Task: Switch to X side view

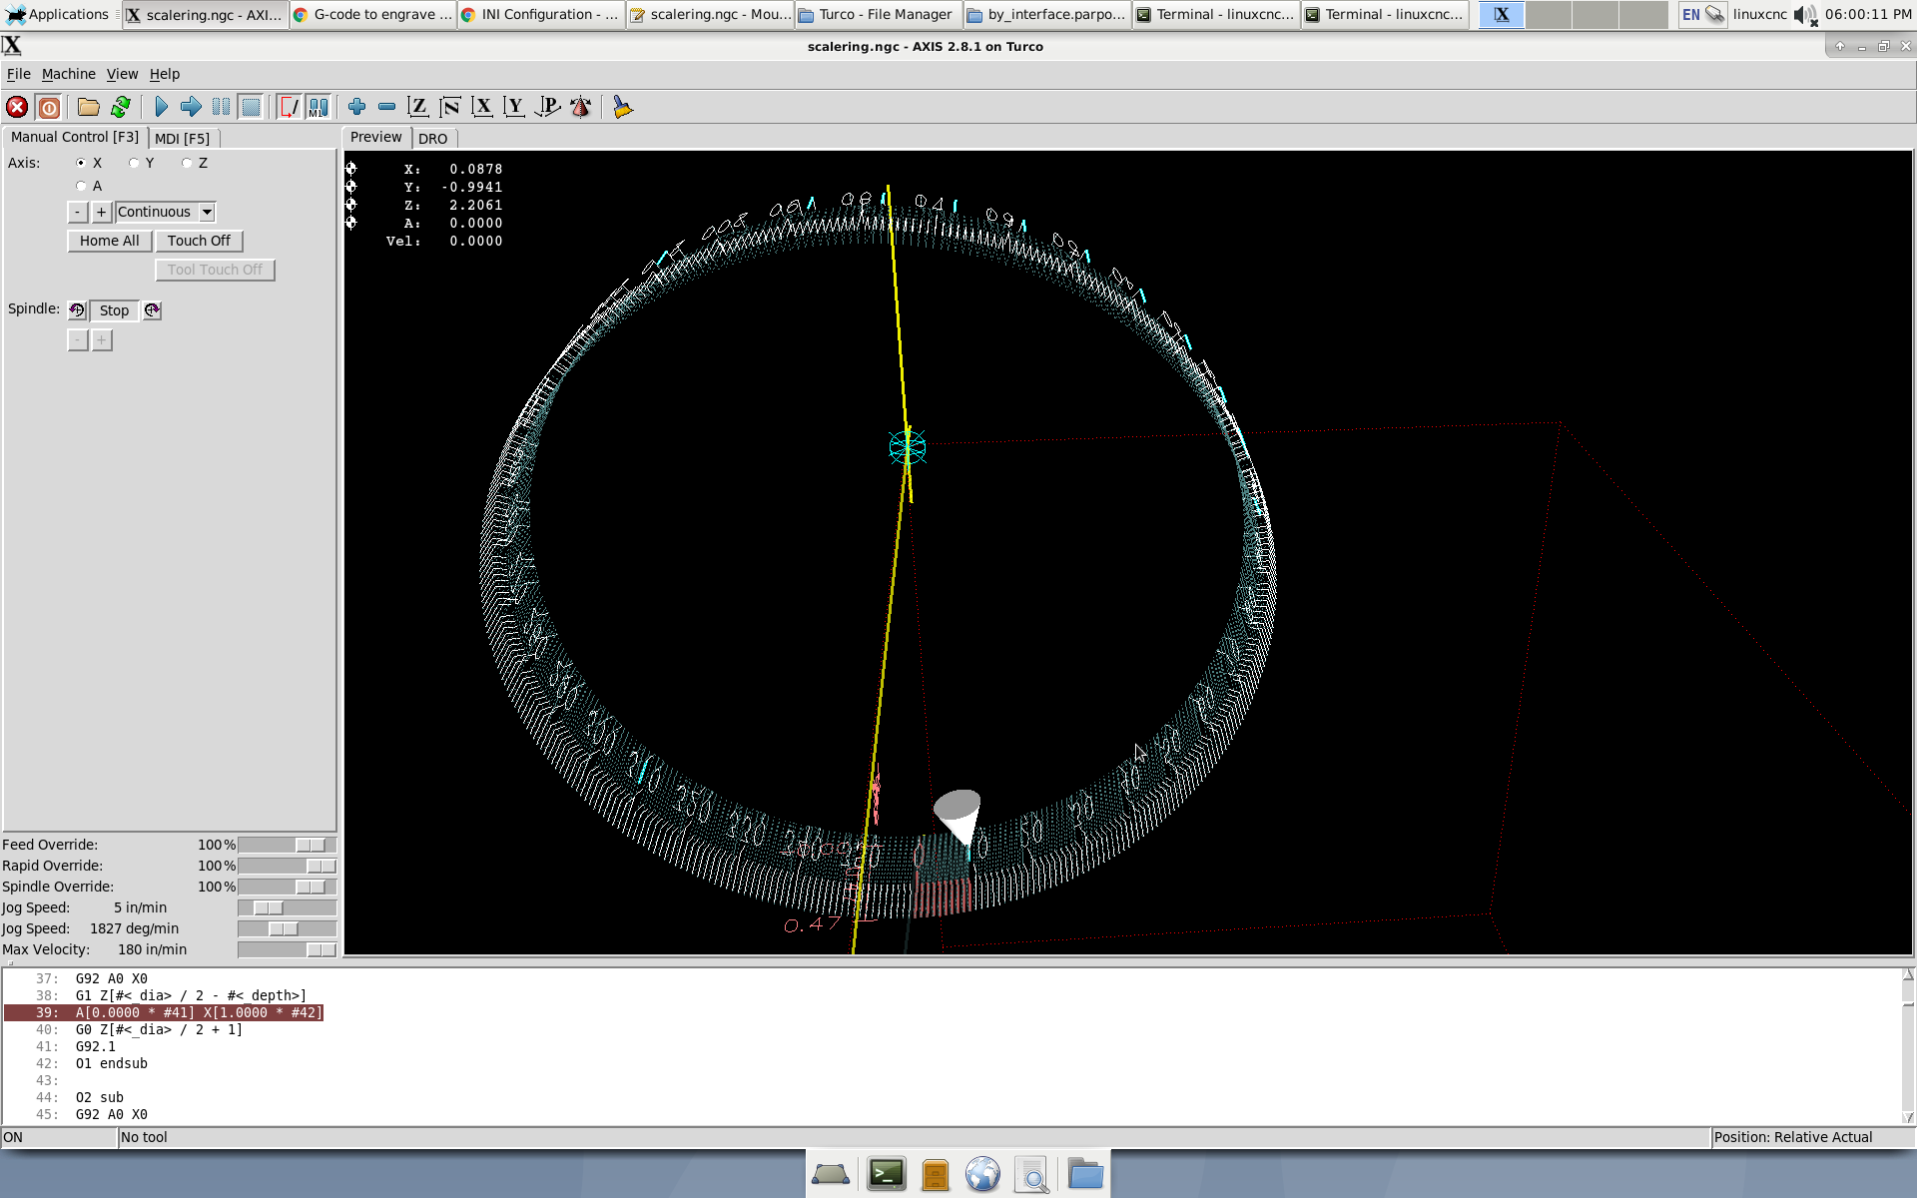Action: (482, 107)
